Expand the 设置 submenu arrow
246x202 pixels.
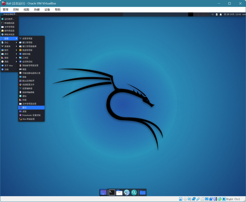pos(16,39)
